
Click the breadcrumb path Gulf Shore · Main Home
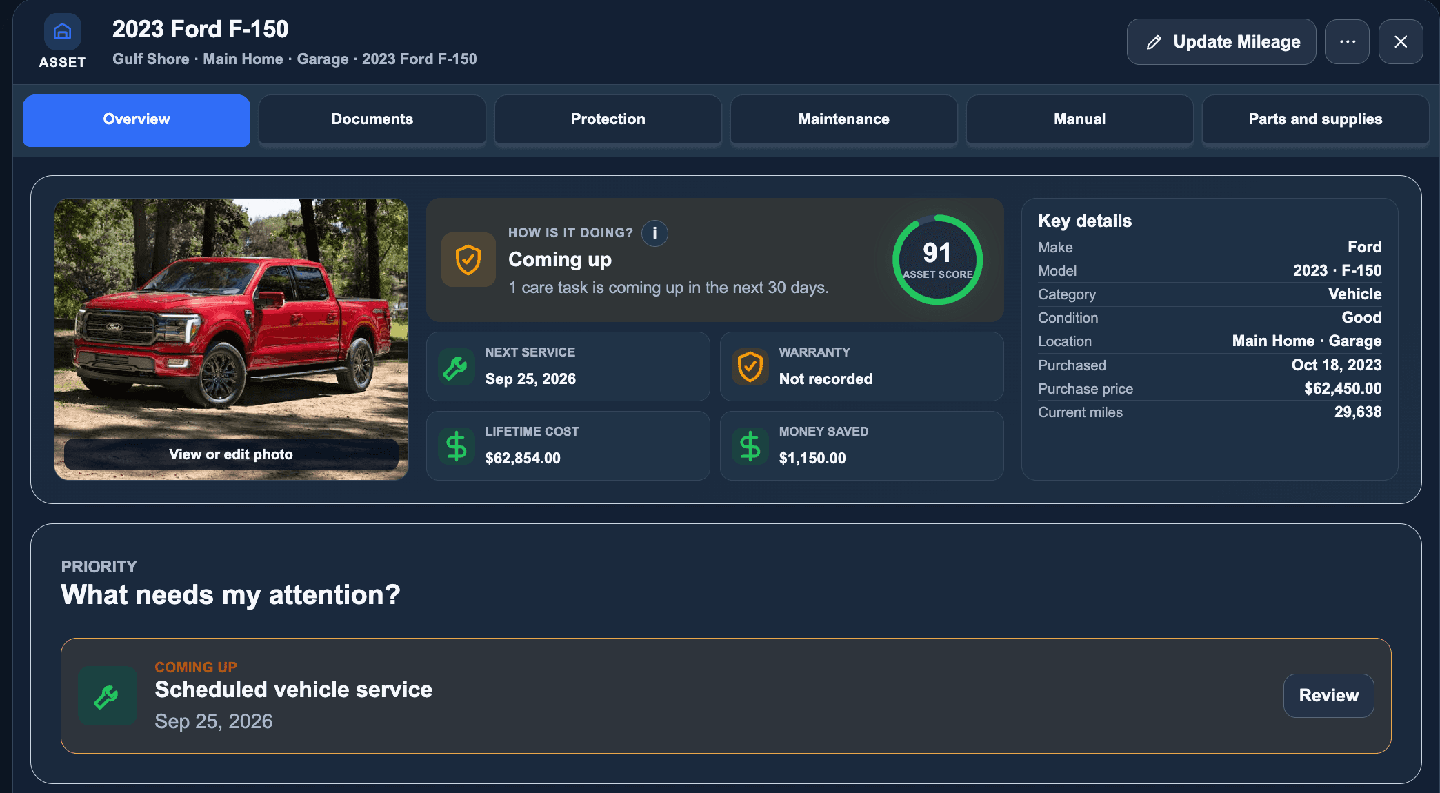(x=198, y=59)
